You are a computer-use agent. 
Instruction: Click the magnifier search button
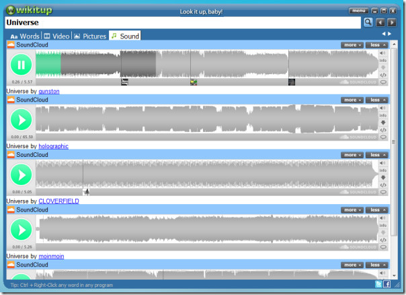[x=368, y=23]
